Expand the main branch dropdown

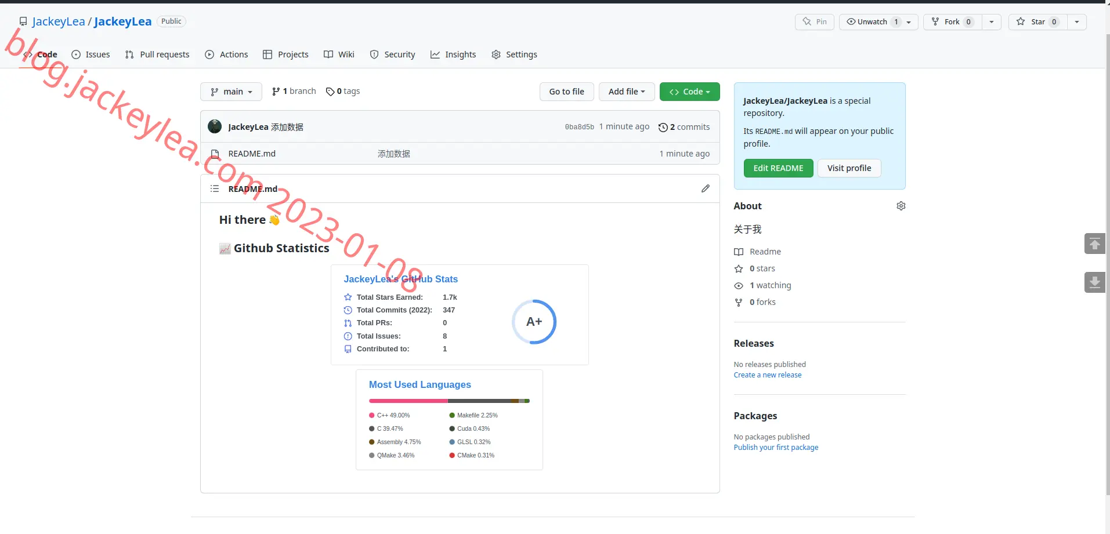point(231,92)
